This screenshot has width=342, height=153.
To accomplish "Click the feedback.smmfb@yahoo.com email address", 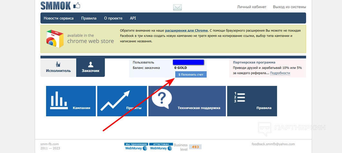I will (273, 144).
